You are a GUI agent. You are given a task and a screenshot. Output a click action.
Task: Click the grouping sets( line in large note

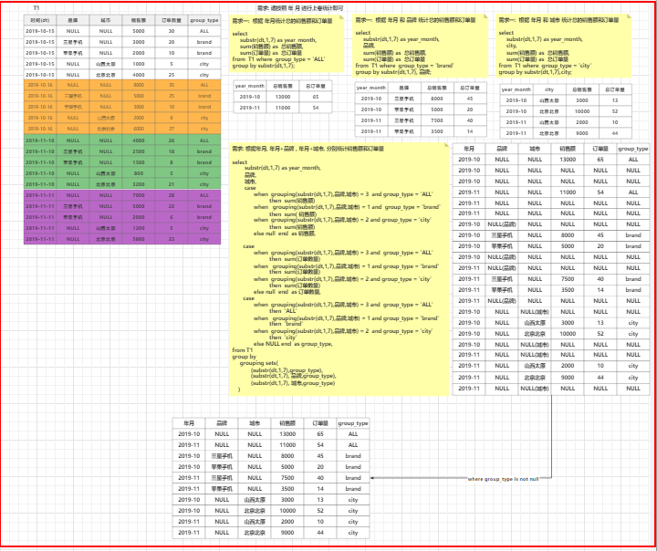pos(259,363)
